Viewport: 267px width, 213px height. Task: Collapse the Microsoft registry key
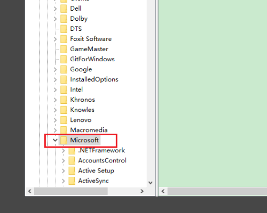click(55, 140)
